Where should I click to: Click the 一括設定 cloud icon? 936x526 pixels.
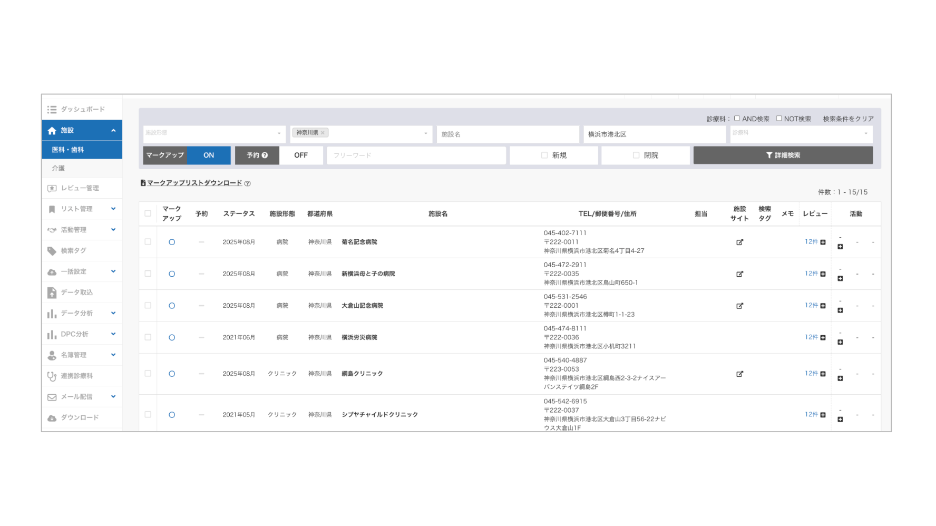pyautogui.click(x=52, y=272)
